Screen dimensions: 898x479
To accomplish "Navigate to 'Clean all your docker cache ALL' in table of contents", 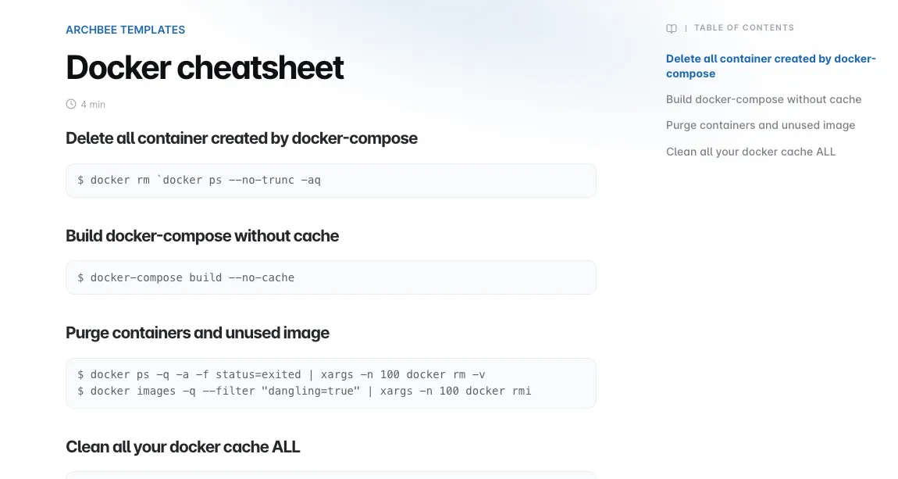I will [x=750, y=152].
